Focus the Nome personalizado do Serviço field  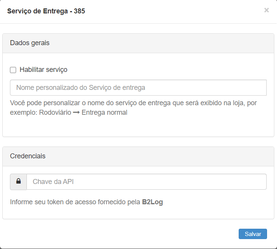(138, 88)
